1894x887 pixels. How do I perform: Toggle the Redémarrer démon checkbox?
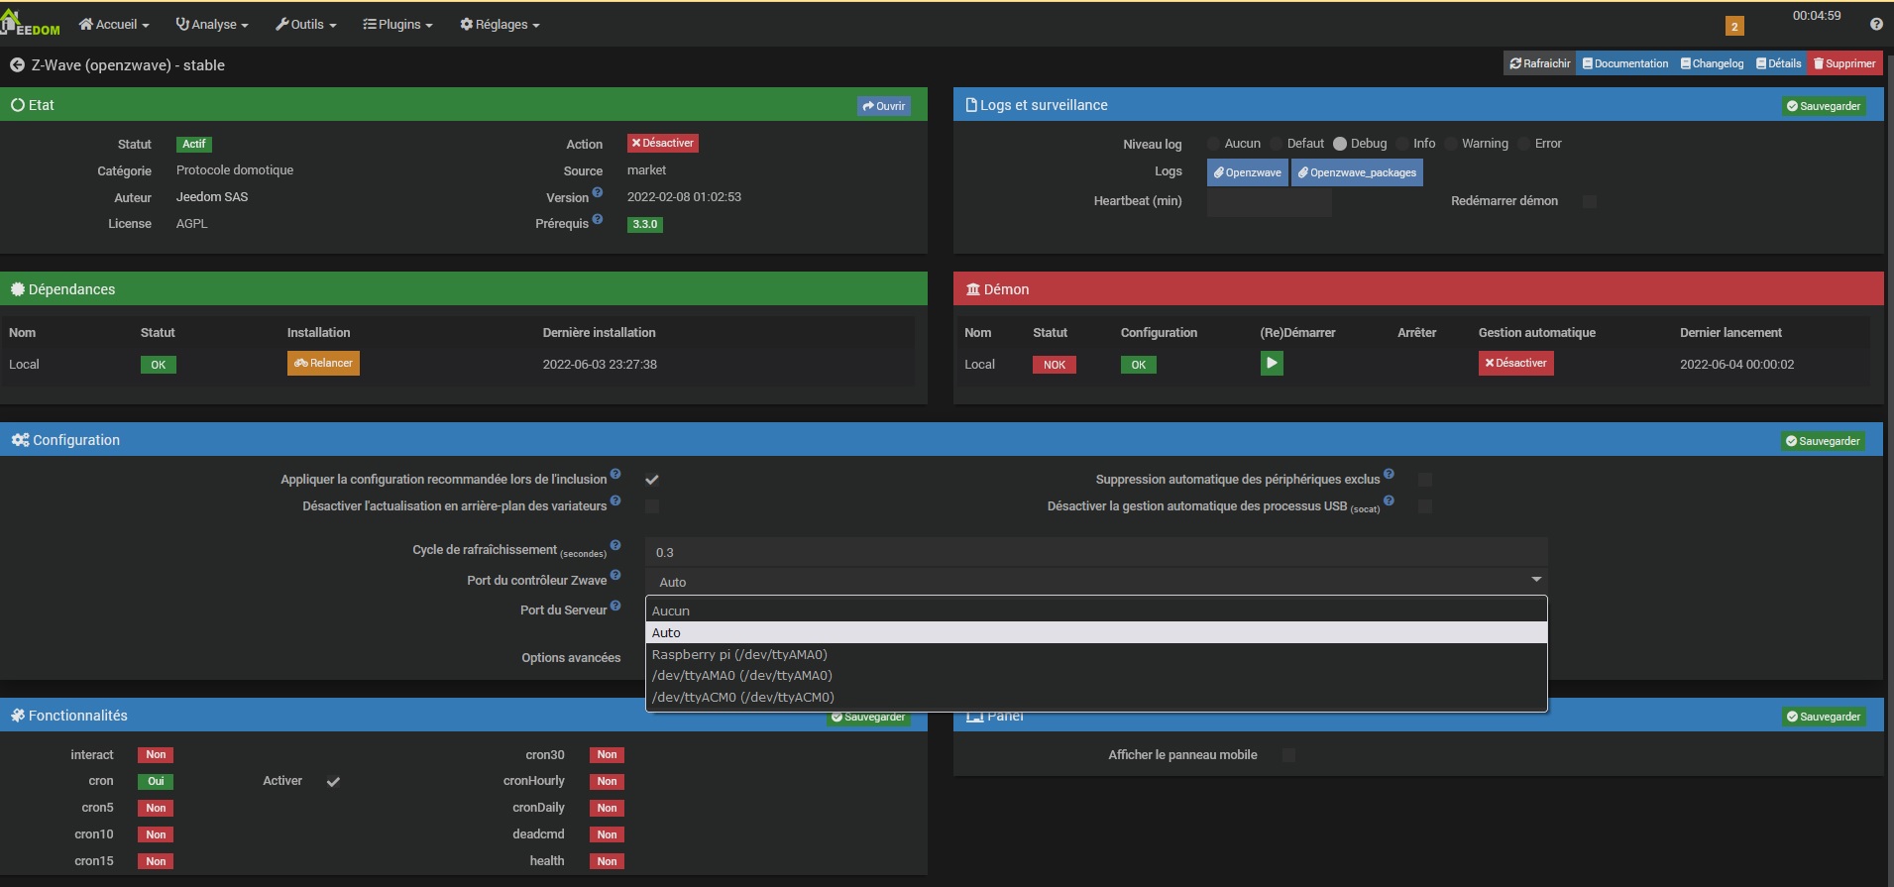1589,201
